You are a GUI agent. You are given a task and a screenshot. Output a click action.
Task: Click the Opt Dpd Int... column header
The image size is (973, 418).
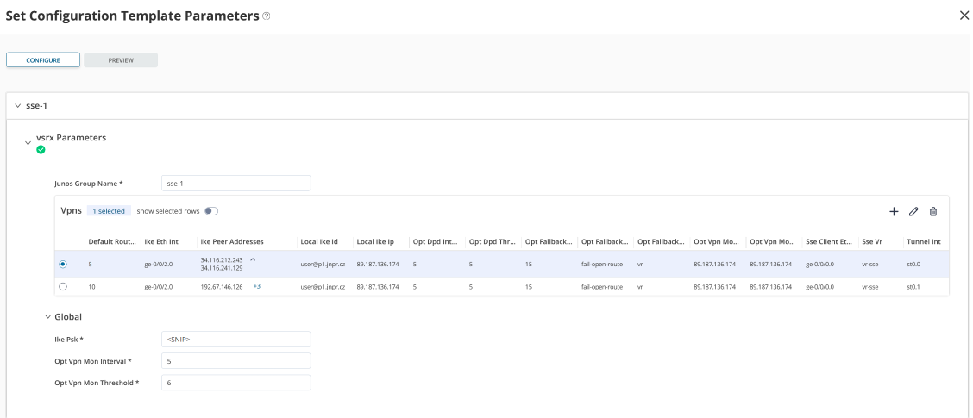point(436,241)
